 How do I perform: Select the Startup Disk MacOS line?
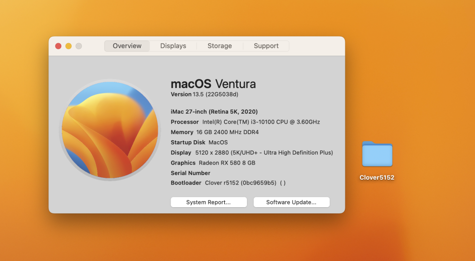[x=199, y=143]
